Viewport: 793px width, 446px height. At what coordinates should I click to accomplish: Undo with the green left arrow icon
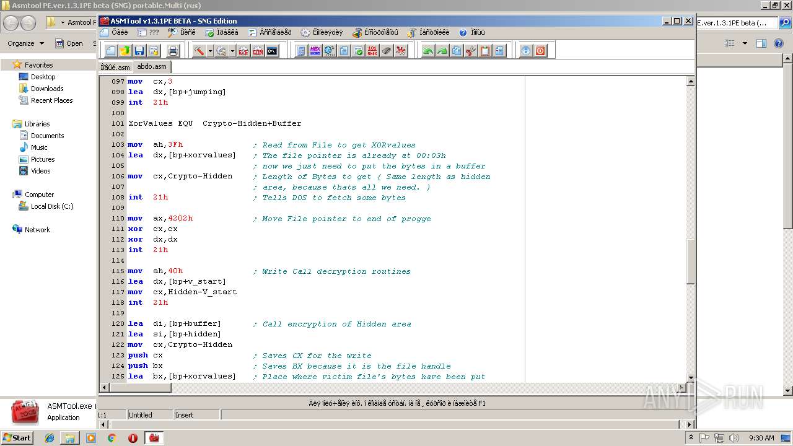tap(428, 51)
